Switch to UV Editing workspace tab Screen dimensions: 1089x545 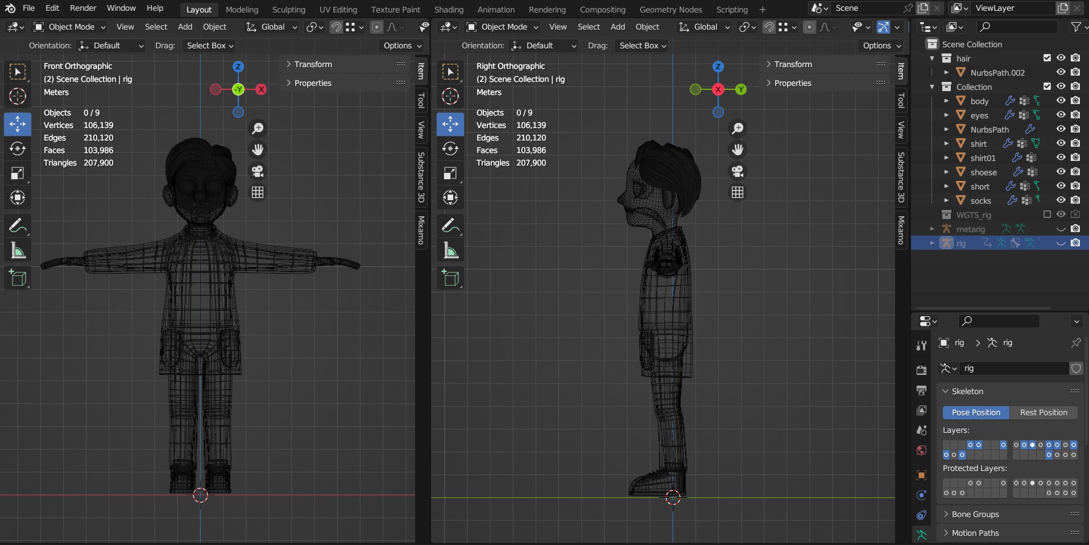pos(338,10)
